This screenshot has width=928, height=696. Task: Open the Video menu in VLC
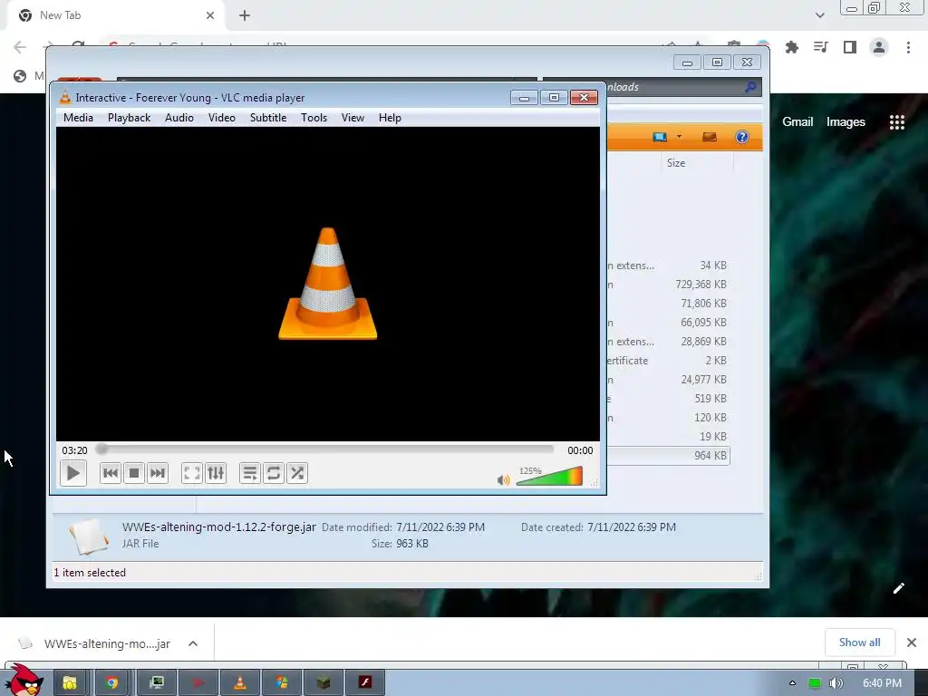(x=222, y=118)
